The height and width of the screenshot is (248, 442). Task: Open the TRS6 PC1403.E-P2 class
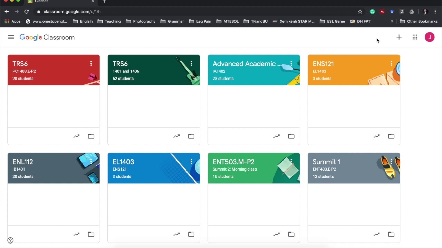[x=20, y=64]
